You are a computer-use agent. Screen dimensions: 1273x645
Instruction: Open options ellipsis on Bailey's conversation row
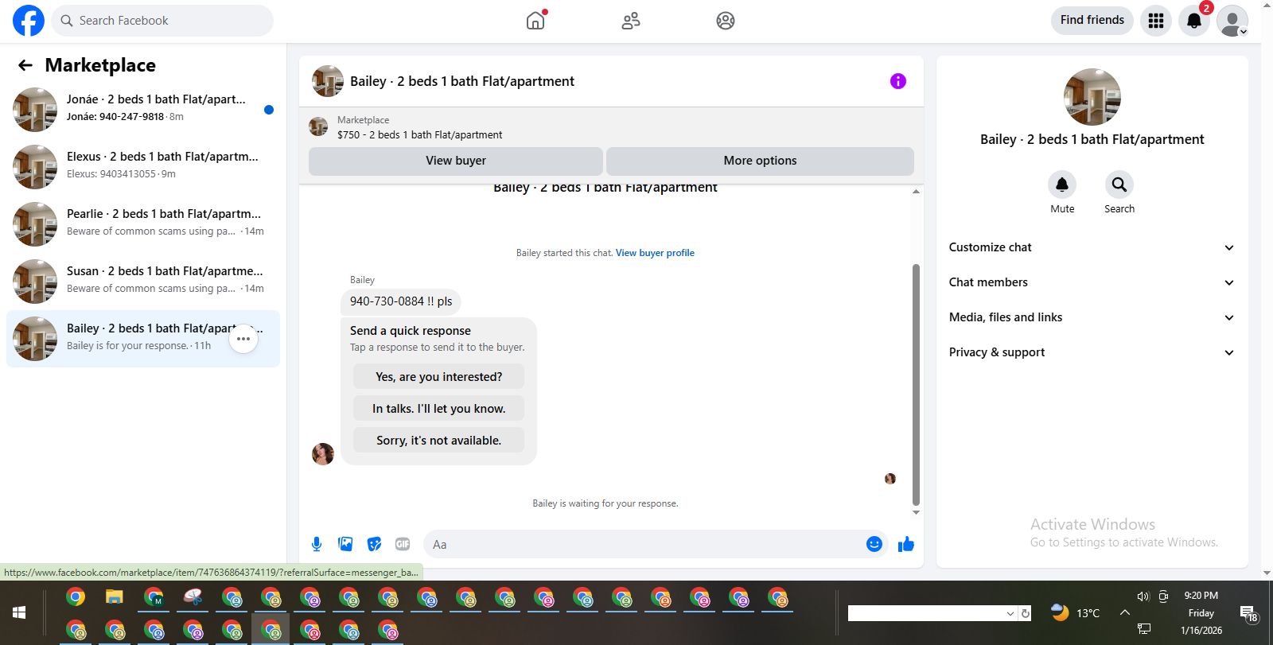[243, 339]
